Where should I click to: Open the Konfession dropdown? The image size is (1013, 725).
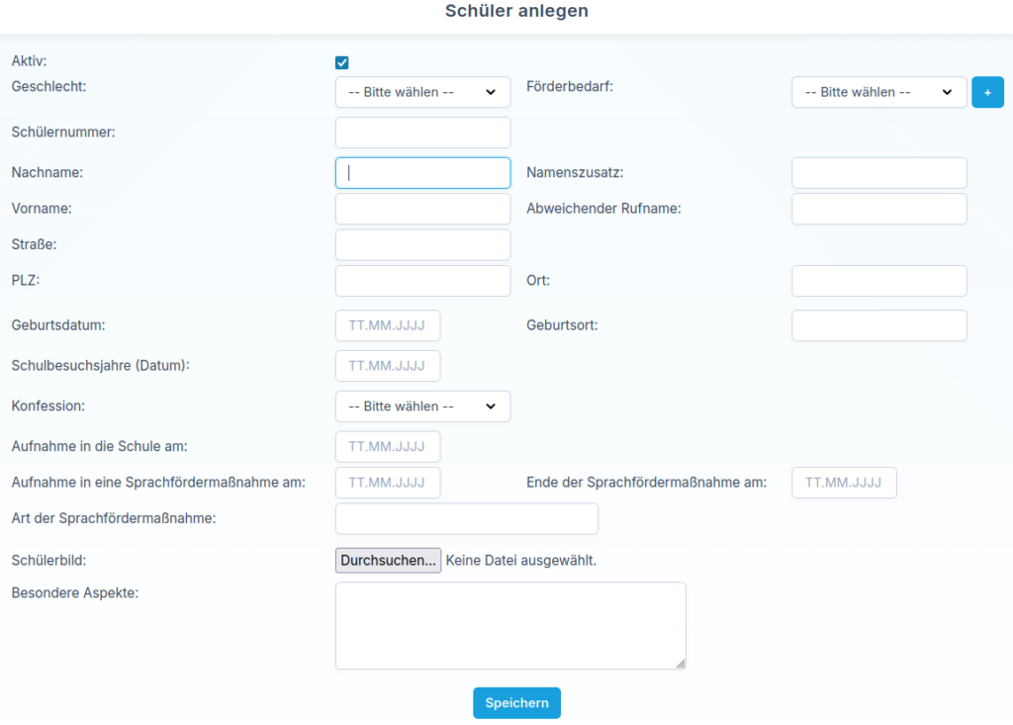[x=422, y=407]
